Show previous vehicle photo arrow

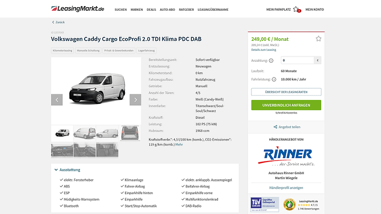(57, 100)
